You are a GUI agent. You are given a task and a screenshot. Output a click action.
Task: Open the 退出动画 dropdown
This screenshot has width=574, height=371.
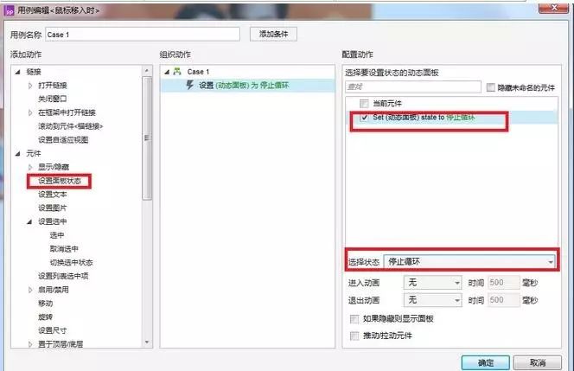(x=432, y=300)
